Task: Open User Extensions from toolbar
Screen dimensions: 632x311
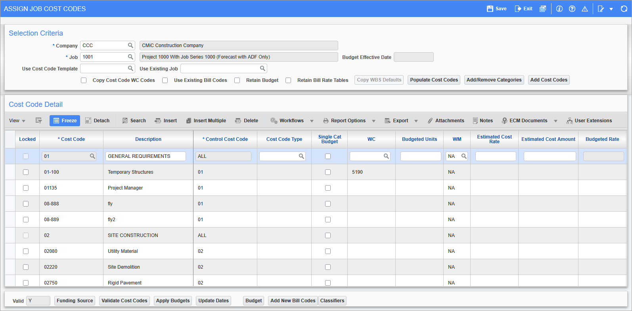Action: pyautogui.click(x=589, y=121)
